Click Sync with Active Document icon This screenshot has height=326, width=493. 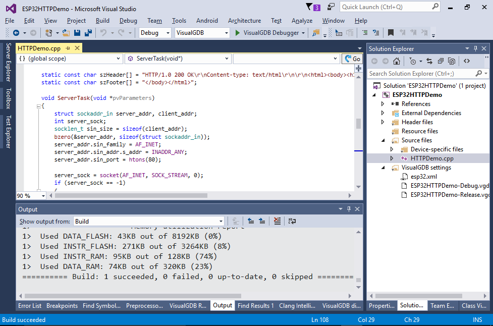coord(429,61)
